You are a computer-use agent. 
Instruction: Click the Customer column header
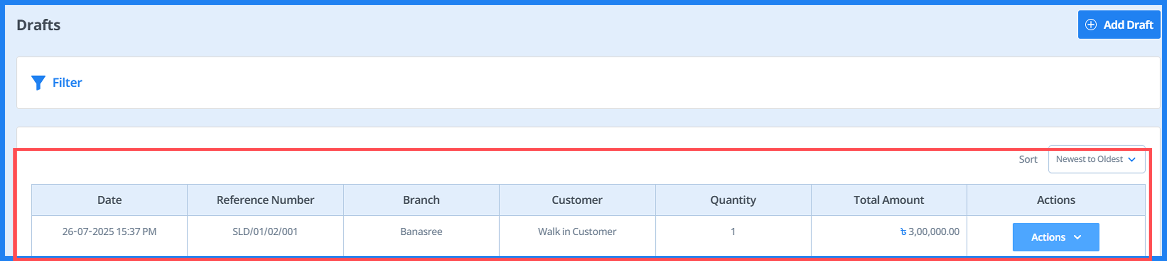coord(577,199)
